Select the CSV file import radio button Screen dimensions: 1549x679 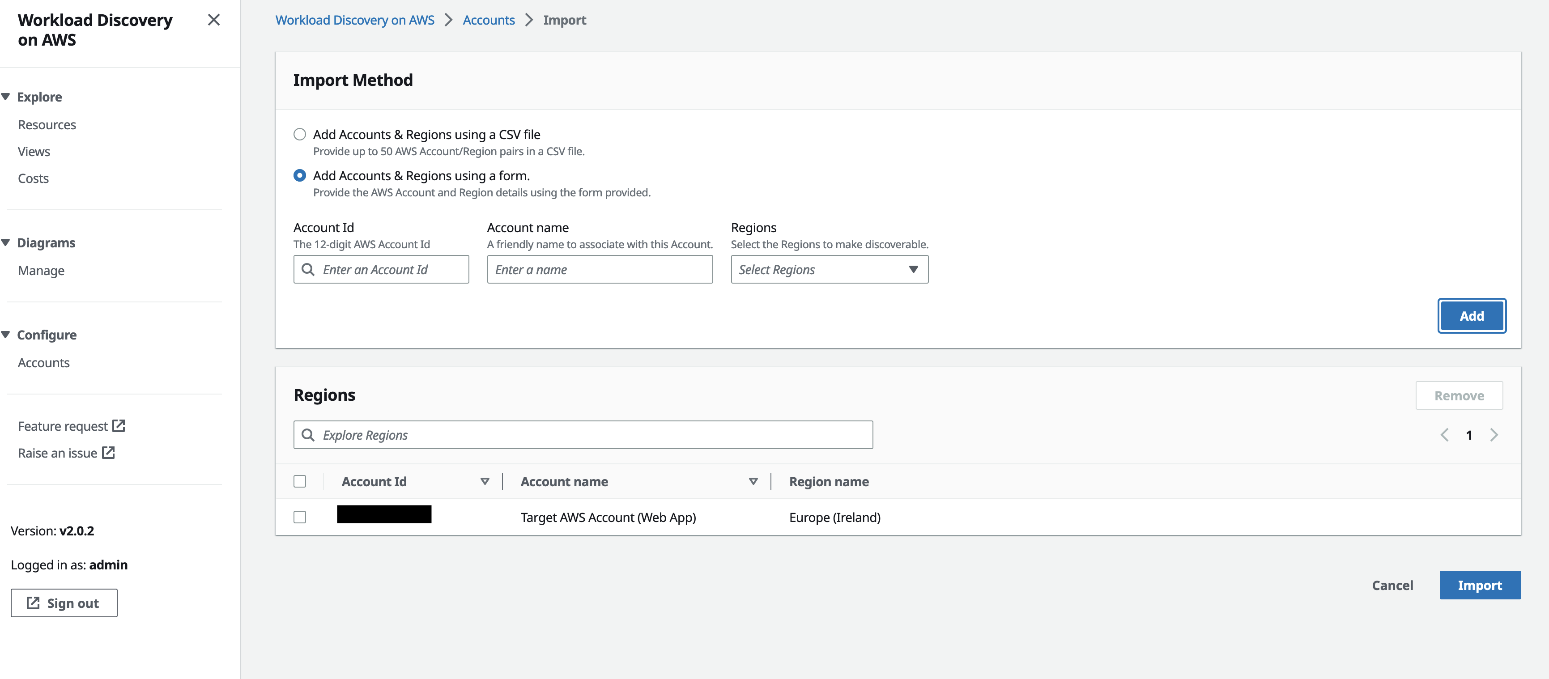pyautogui.click(x=299, y=134)
